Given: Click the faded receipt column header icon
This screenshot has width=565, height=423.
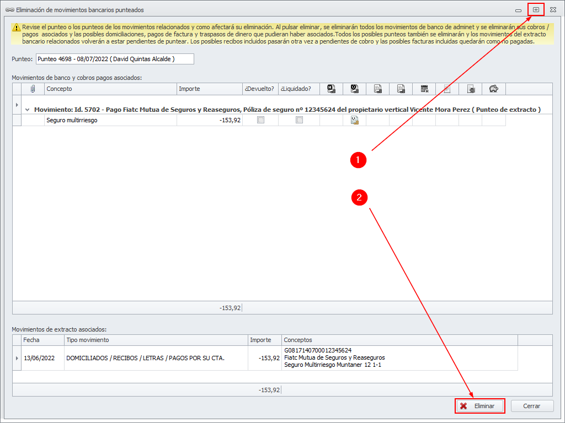Looking at the screenshot, I should point(447,89).
